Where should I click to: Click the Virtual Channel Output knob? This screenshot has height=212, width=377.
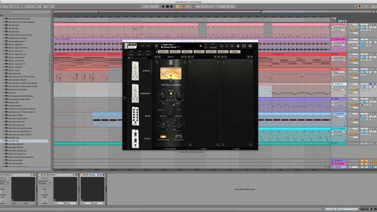click(179, 95)
